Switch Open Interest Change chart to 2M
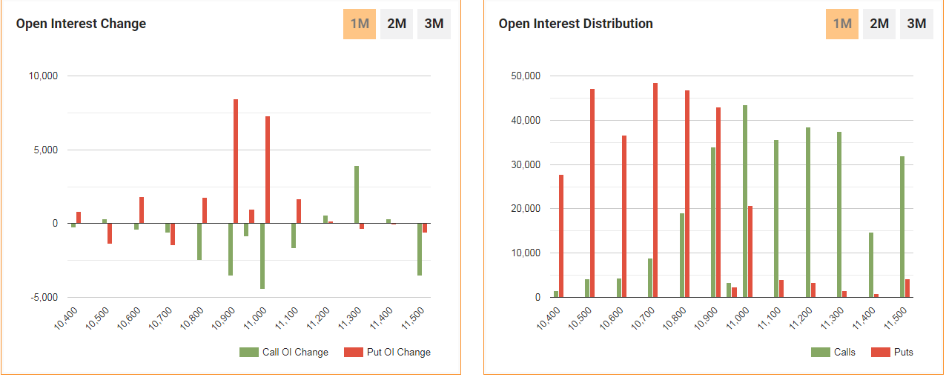 (397, 24)
